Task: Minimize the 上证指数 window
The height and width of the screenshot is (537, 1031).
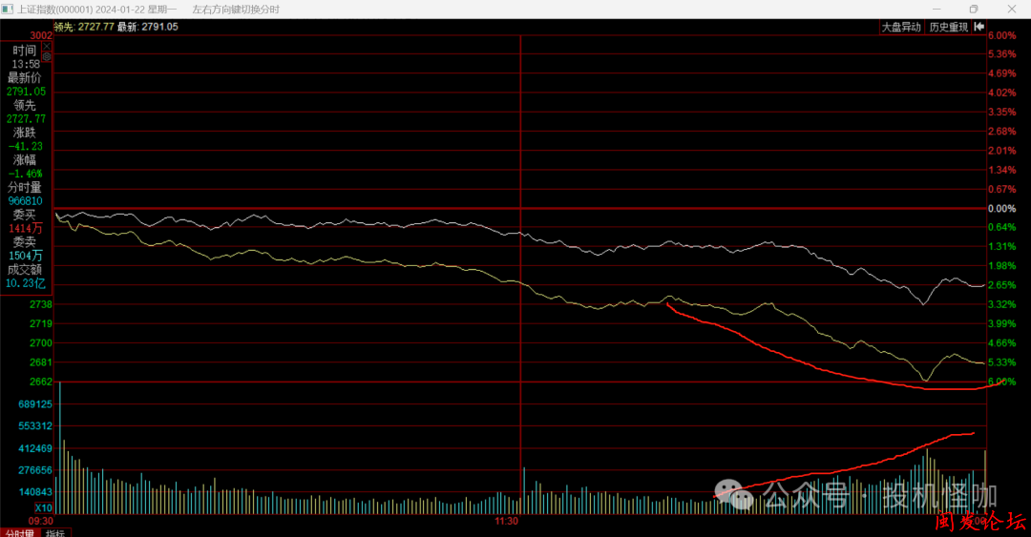Action: 936,10
